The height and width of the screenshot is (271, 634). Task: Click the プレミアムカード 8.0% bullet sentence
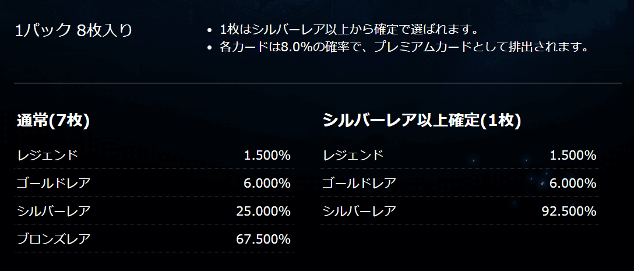click(403, 47)
